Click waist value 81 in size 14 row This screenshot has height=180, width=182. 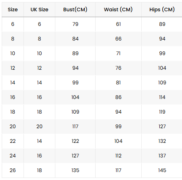pyautogui.click(x=118, y=83)
